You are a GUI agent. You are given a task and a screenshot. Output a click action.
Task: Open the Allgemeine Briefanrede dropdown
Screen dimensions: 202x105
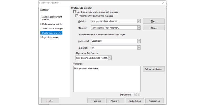(110, 58)
